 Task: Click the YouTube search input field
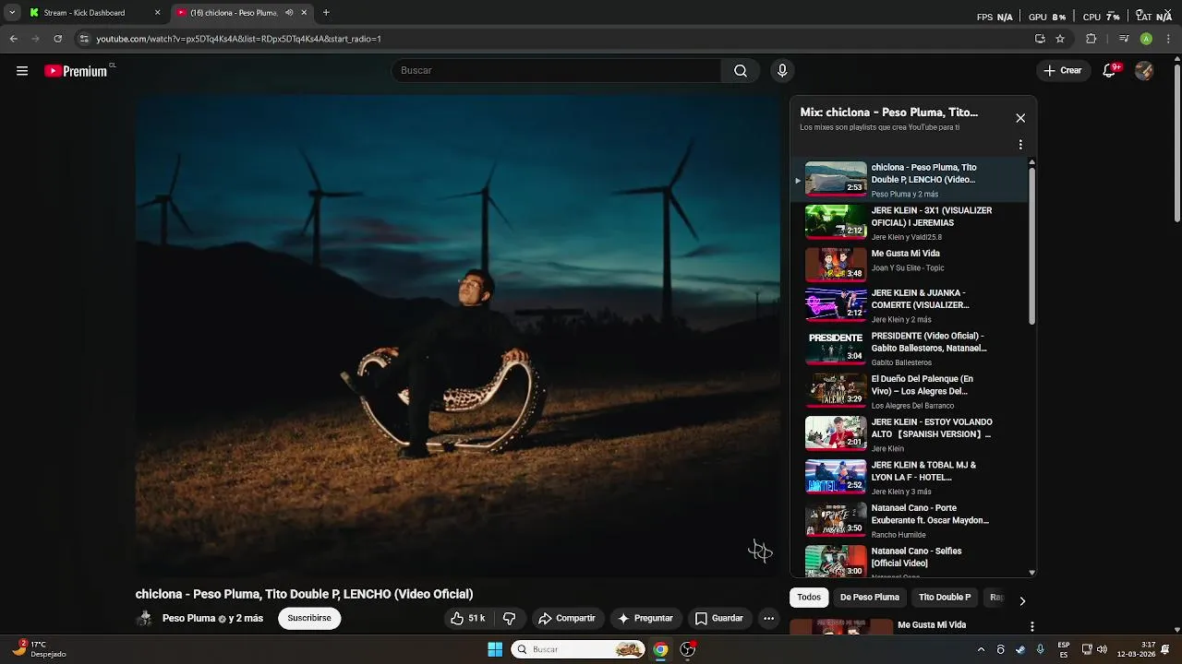tap(556, 71)
